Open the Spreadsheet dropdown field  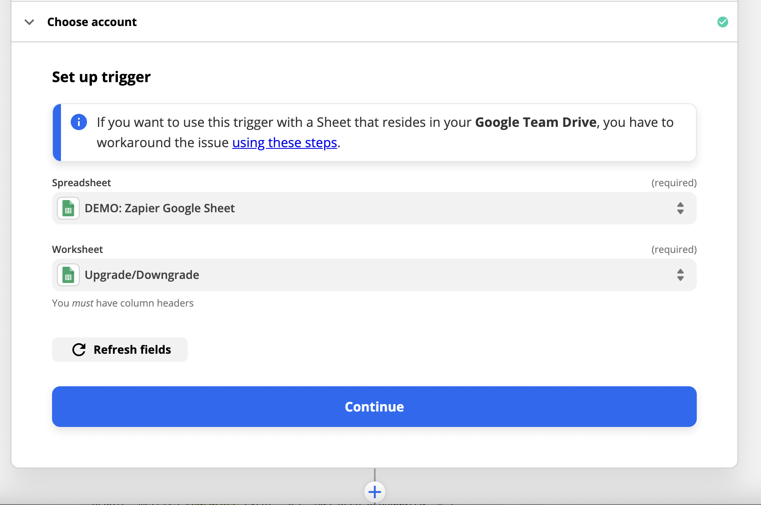[374, 208]
